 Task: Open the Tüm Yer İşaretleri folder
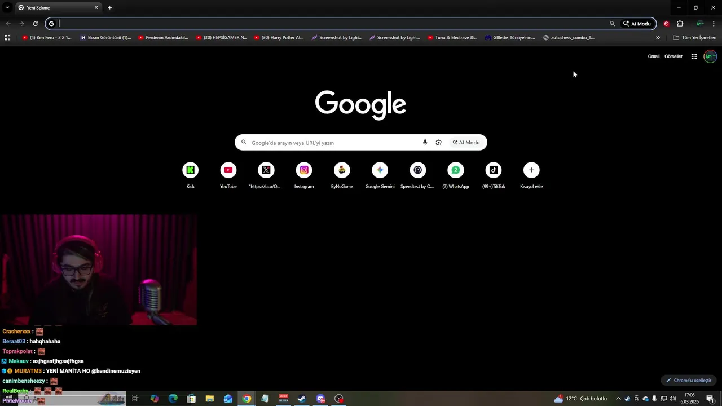coord(695,38)
